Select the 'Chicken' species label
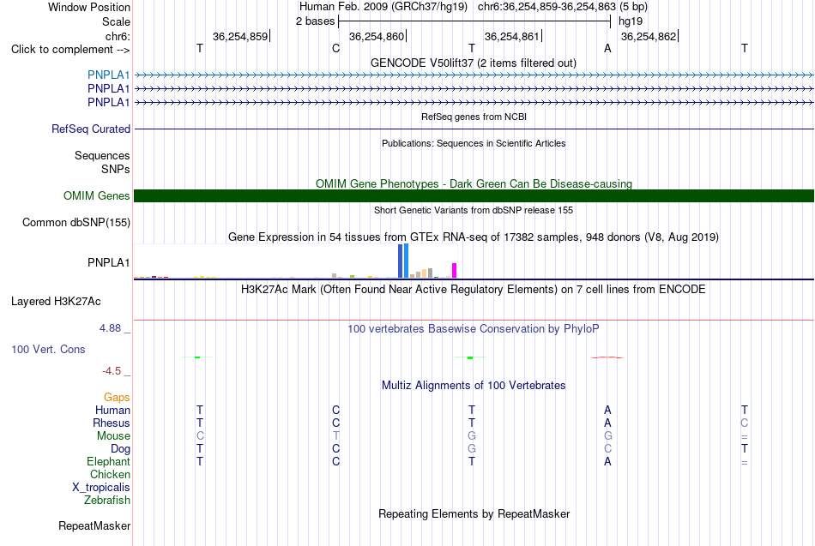 click(x=110, y=474)
